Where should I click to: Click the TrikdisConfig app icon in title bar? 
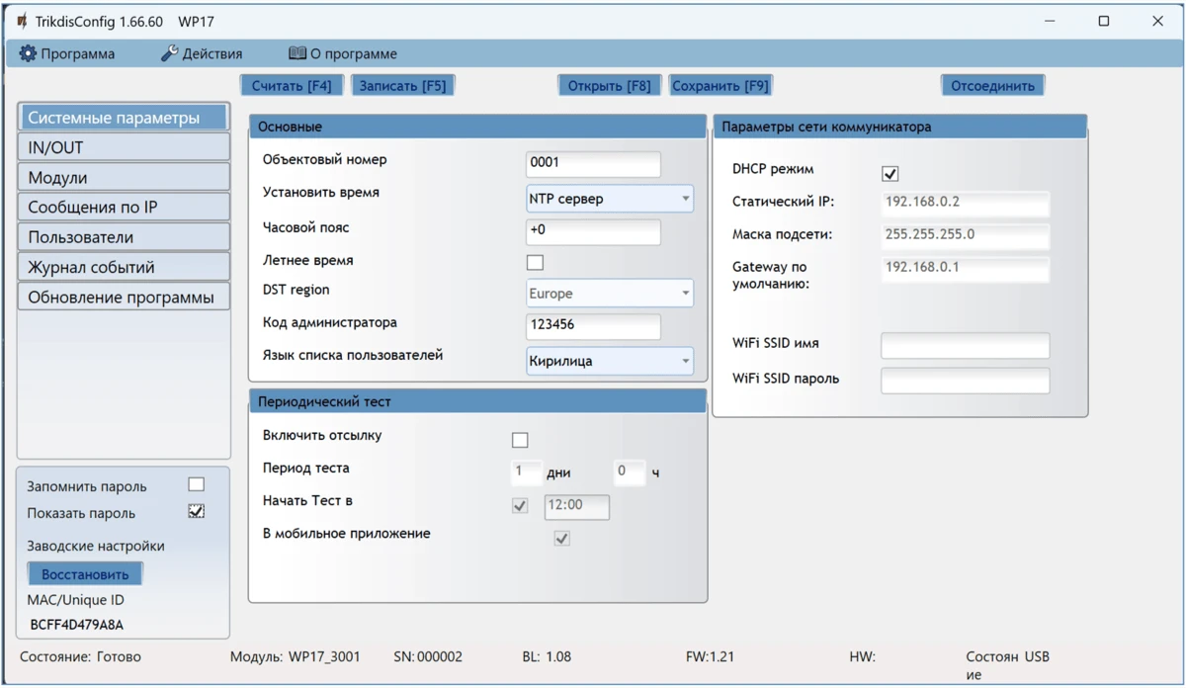[22, 21]
